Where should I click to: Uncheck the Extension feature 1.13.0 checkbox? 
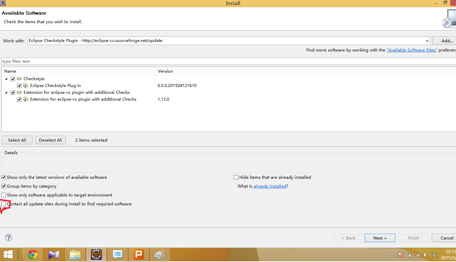pos(19,99)
